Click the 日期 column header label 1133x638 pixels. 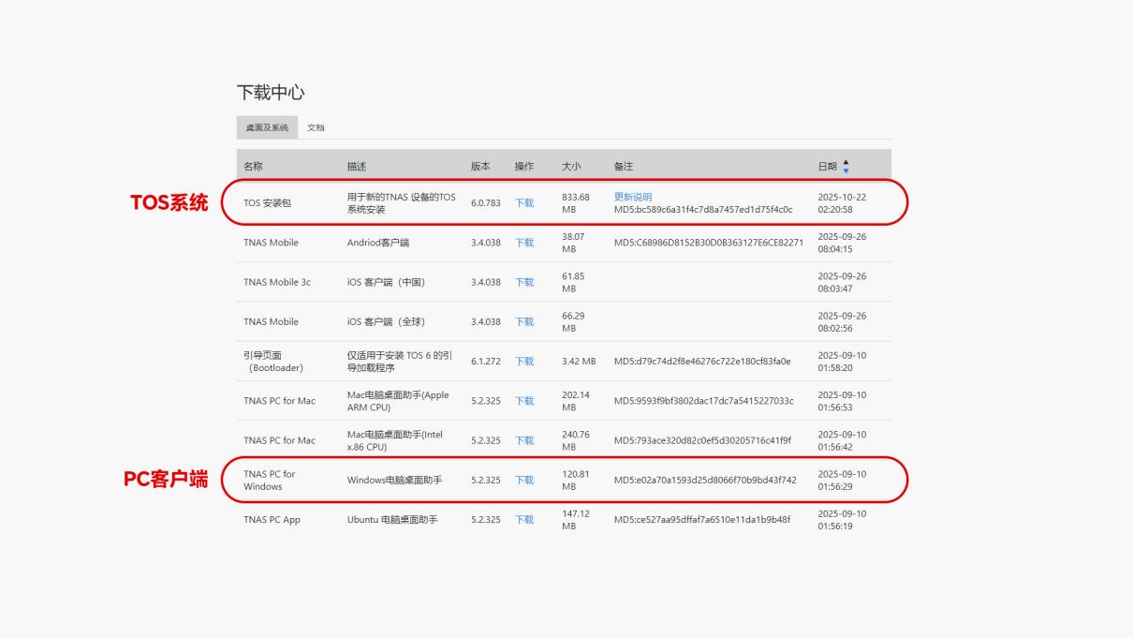(x=828, y=166)
